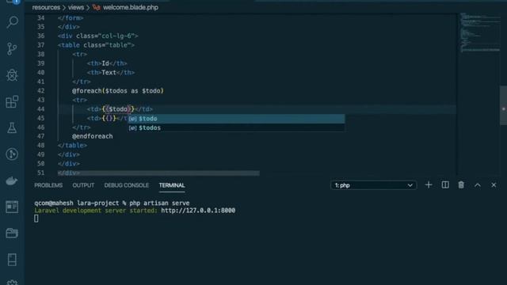
Task: Kill terminal with trash icon
Action: point(461,184)
